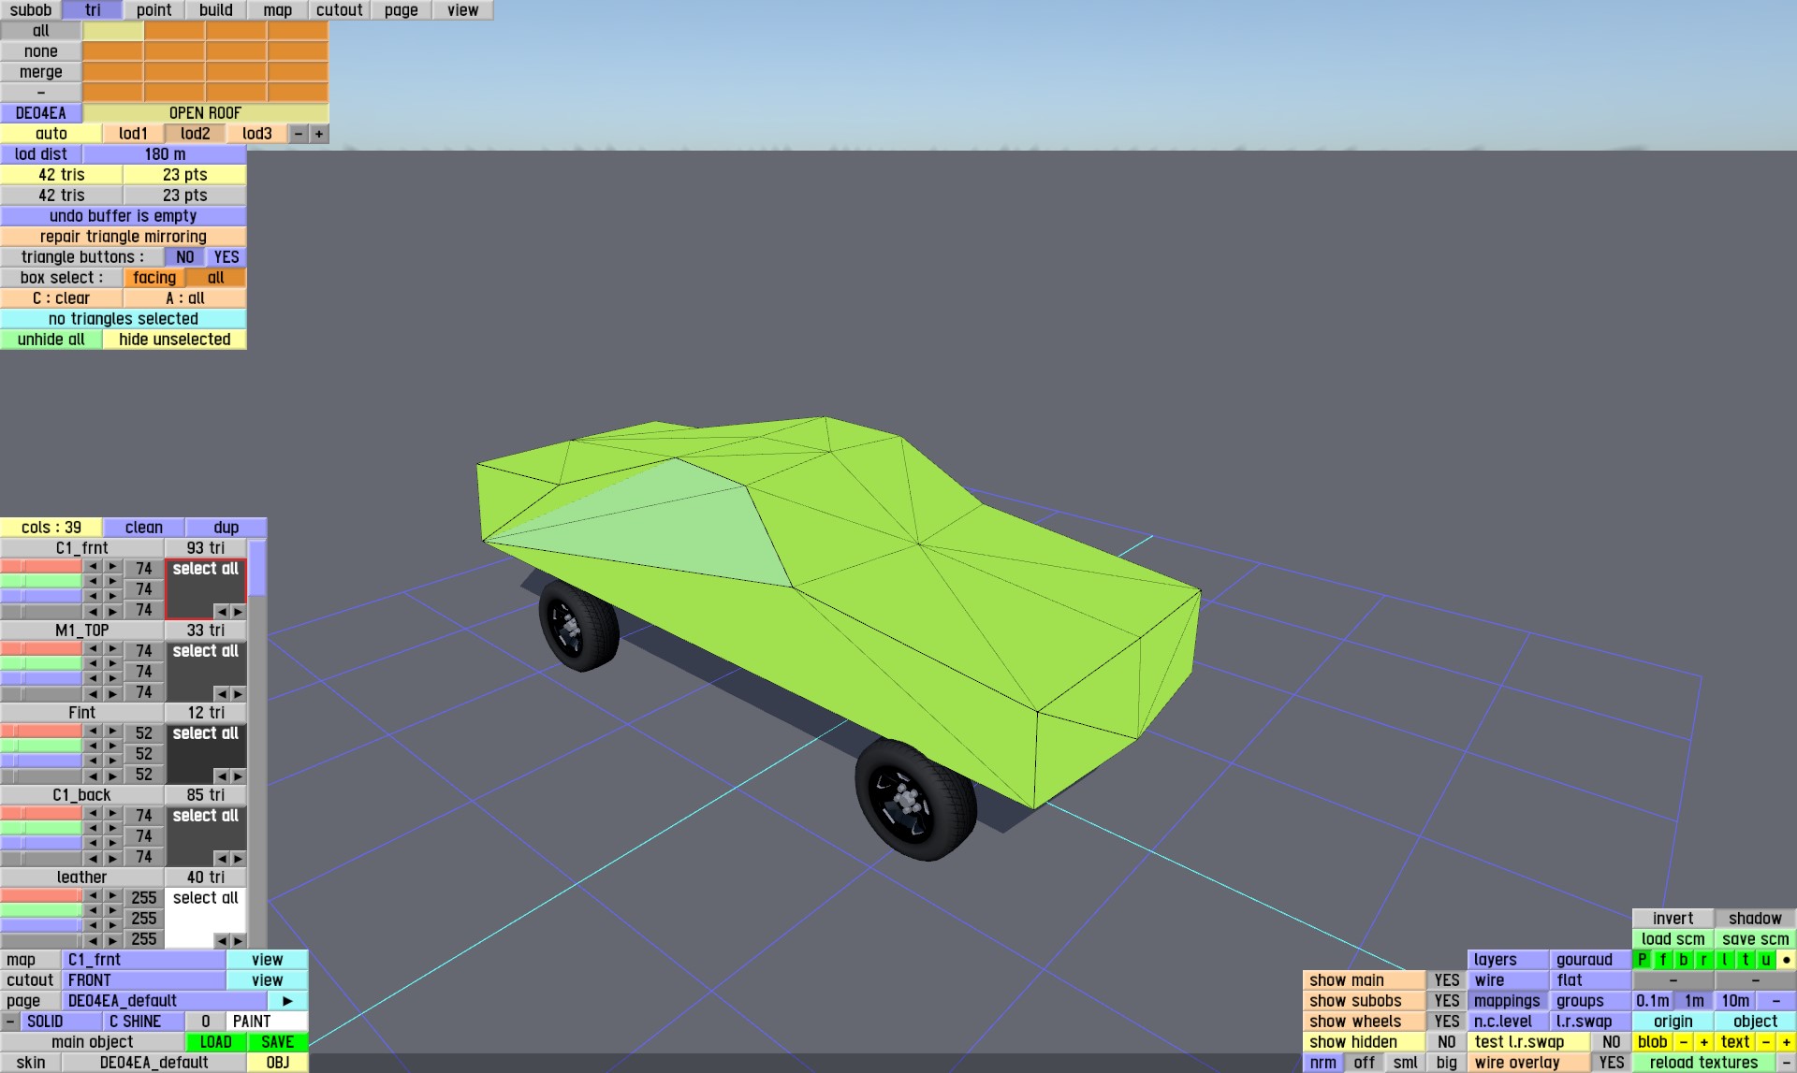1797x1073 pixels.
Task: Decrease text size with its minus
Action: [1765, 1042]
